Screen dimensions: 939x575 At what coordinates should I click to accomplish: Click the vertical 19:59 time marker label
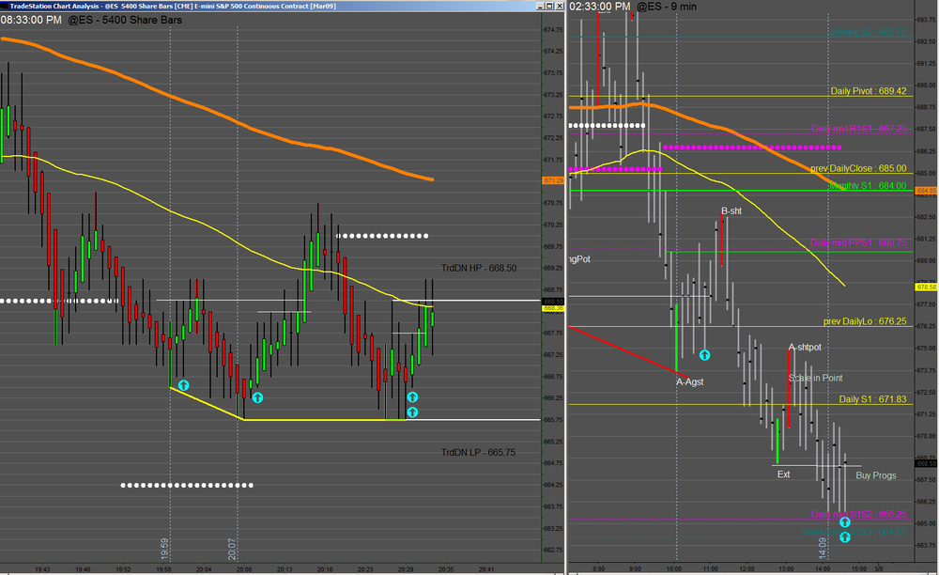(164, 549)
